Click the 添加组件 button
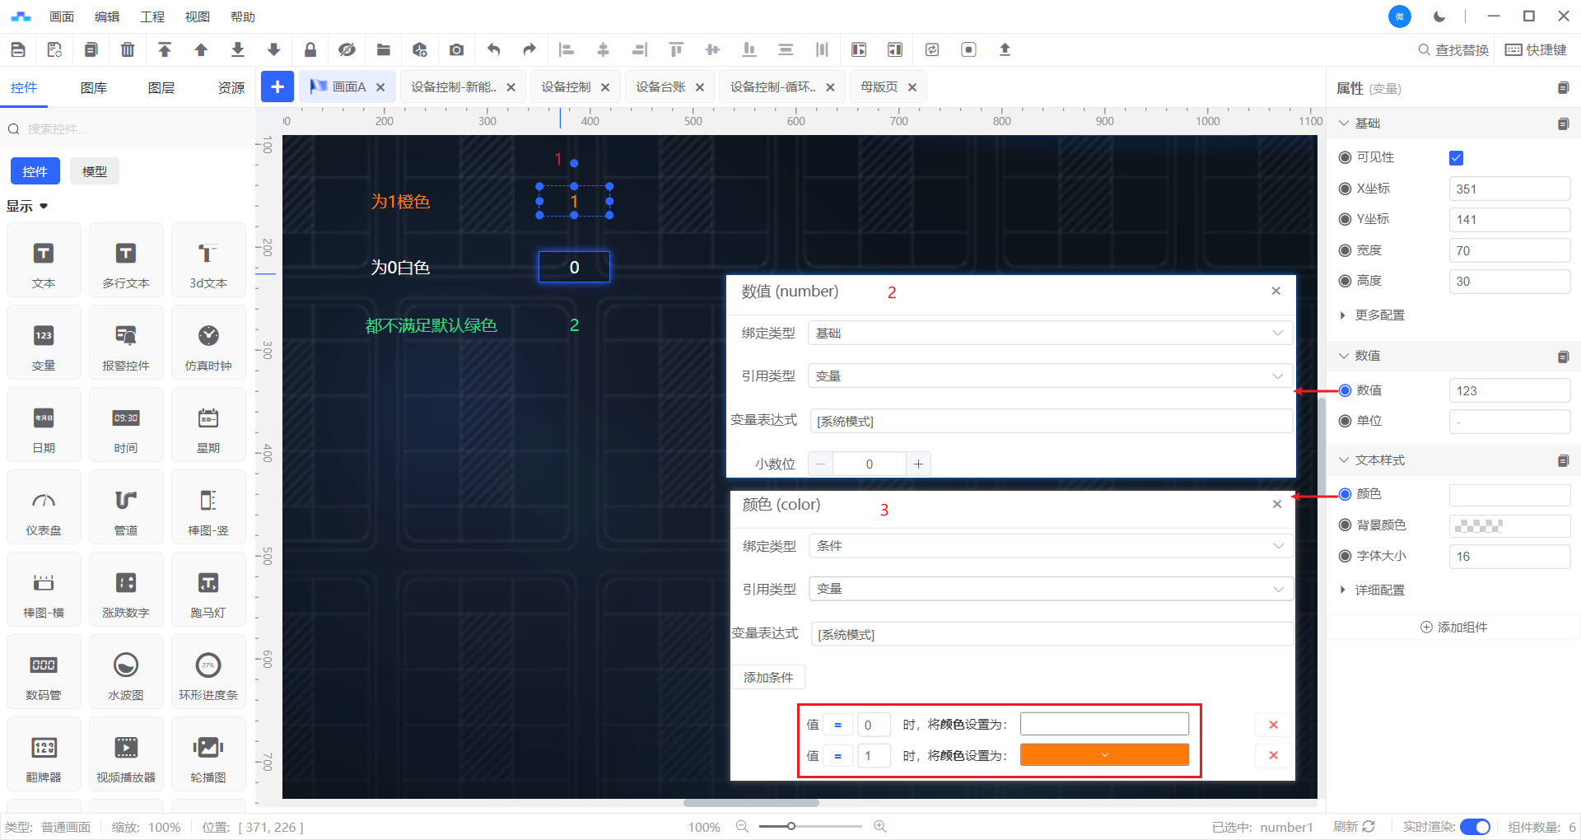Screen dimensions: 1581x840 1454,628
